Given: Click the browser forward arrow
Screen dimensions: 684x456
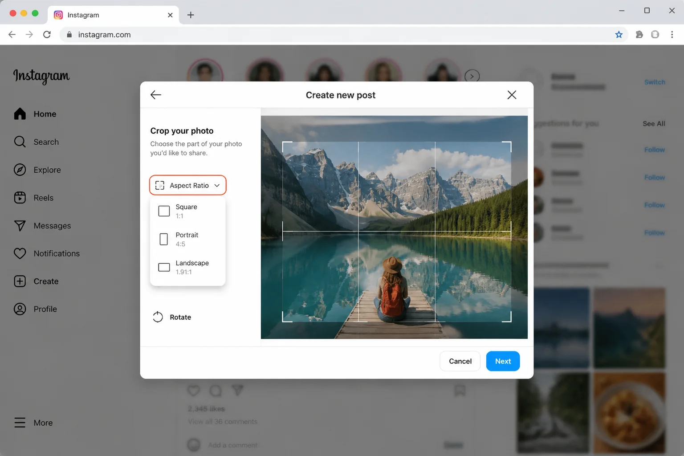Looking at the screenshot, I should (x=29, y=34).
